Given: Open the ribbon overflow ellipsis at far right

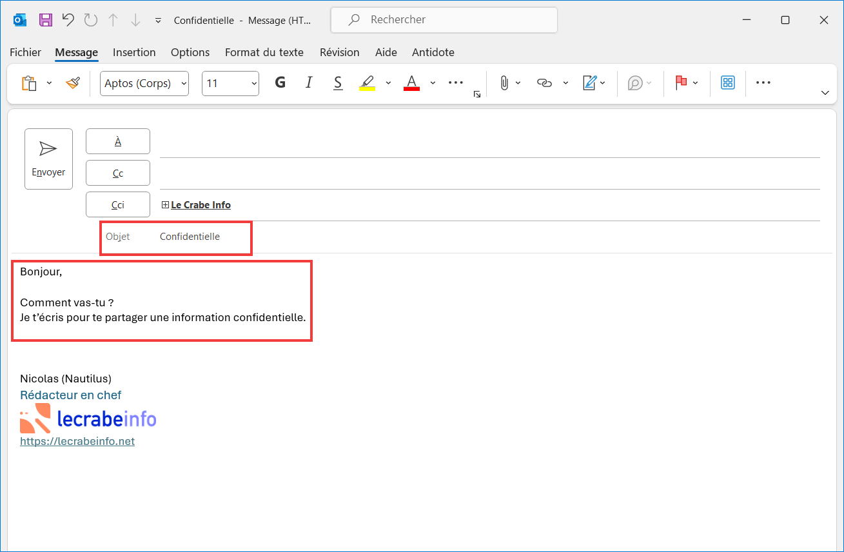Looking at the screenshot, I should (763, 83).
